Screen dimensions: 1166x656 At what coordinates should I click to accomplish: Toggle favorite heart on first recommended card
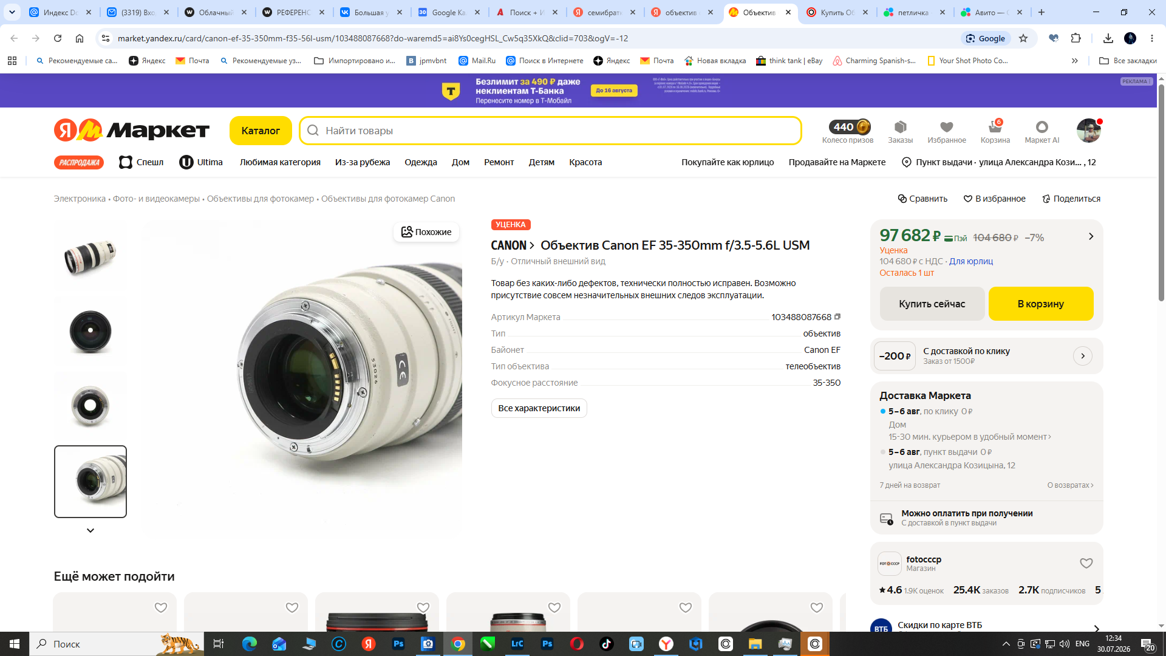161,607
